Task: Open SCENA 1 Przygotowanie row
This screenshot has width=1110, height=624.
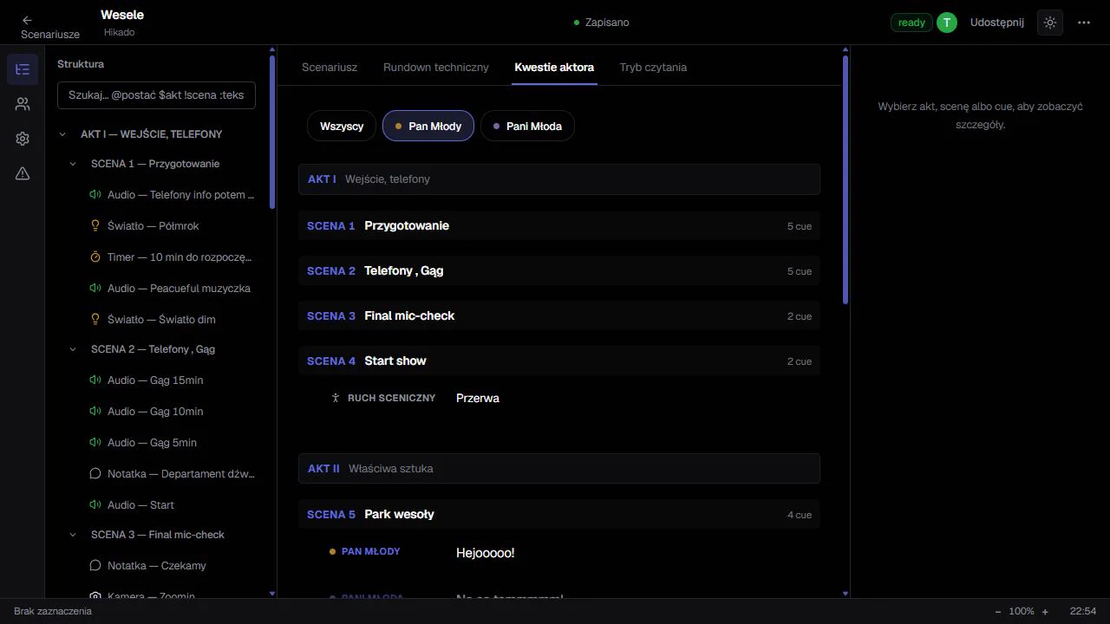Action: tap(559, 226)
